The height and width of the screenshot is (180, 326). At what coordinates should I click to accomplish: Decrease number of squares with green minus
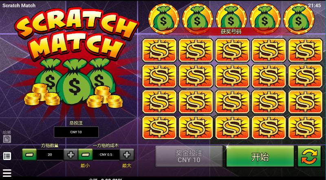[29, 155]
